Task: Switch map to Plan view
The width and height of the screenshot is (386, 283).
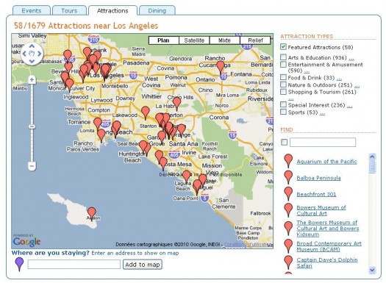Action: coord(163,40)
